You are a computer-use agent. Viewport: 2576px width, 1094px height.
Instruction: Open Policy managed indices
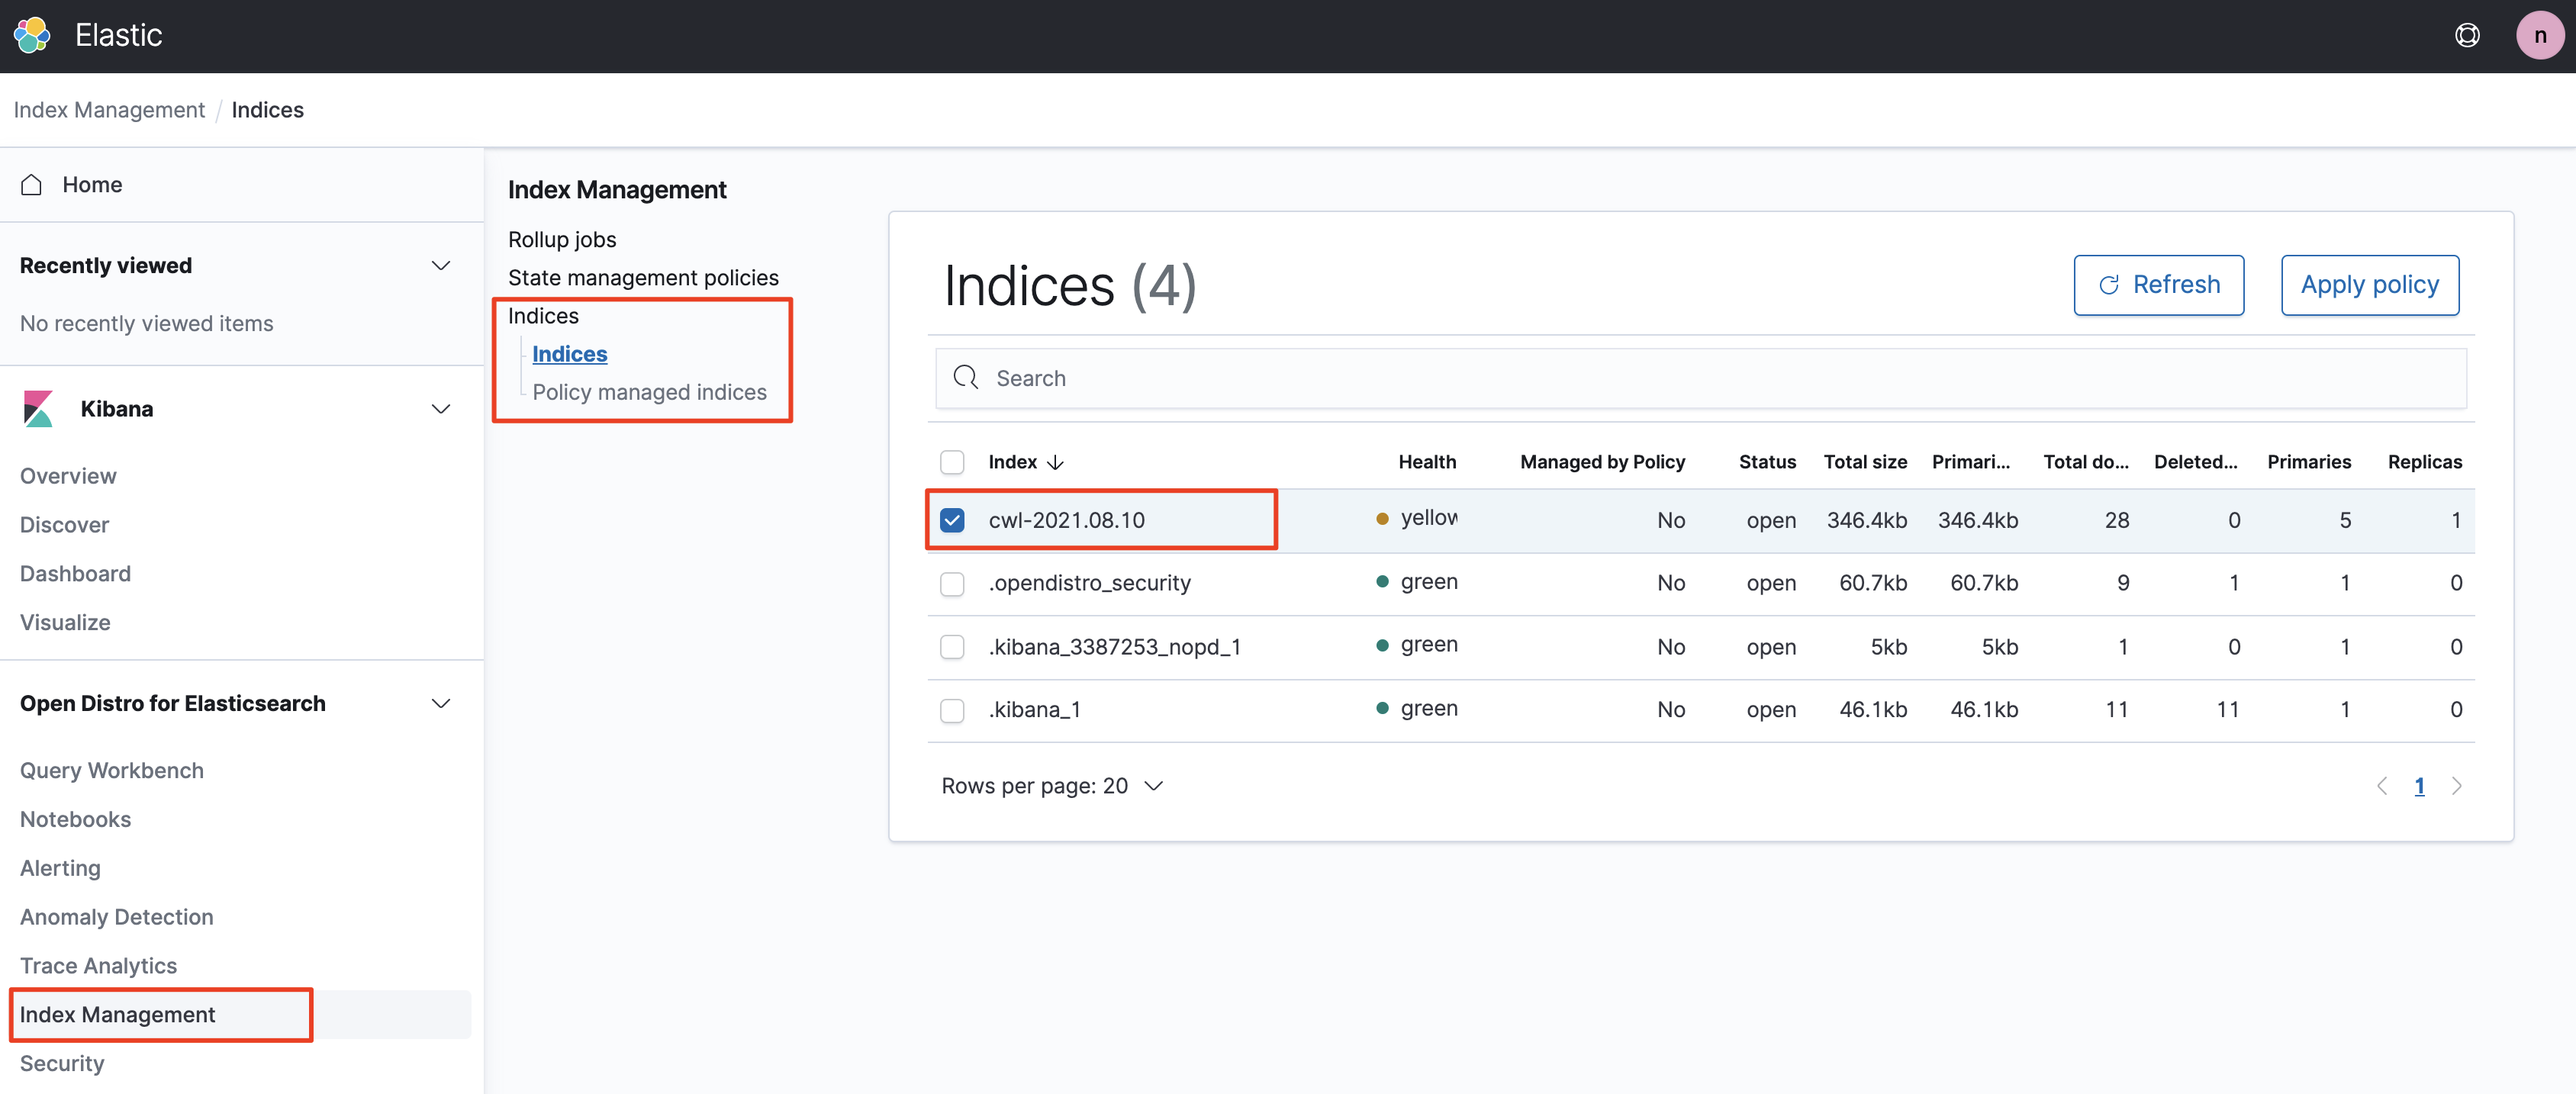point(649,392)
